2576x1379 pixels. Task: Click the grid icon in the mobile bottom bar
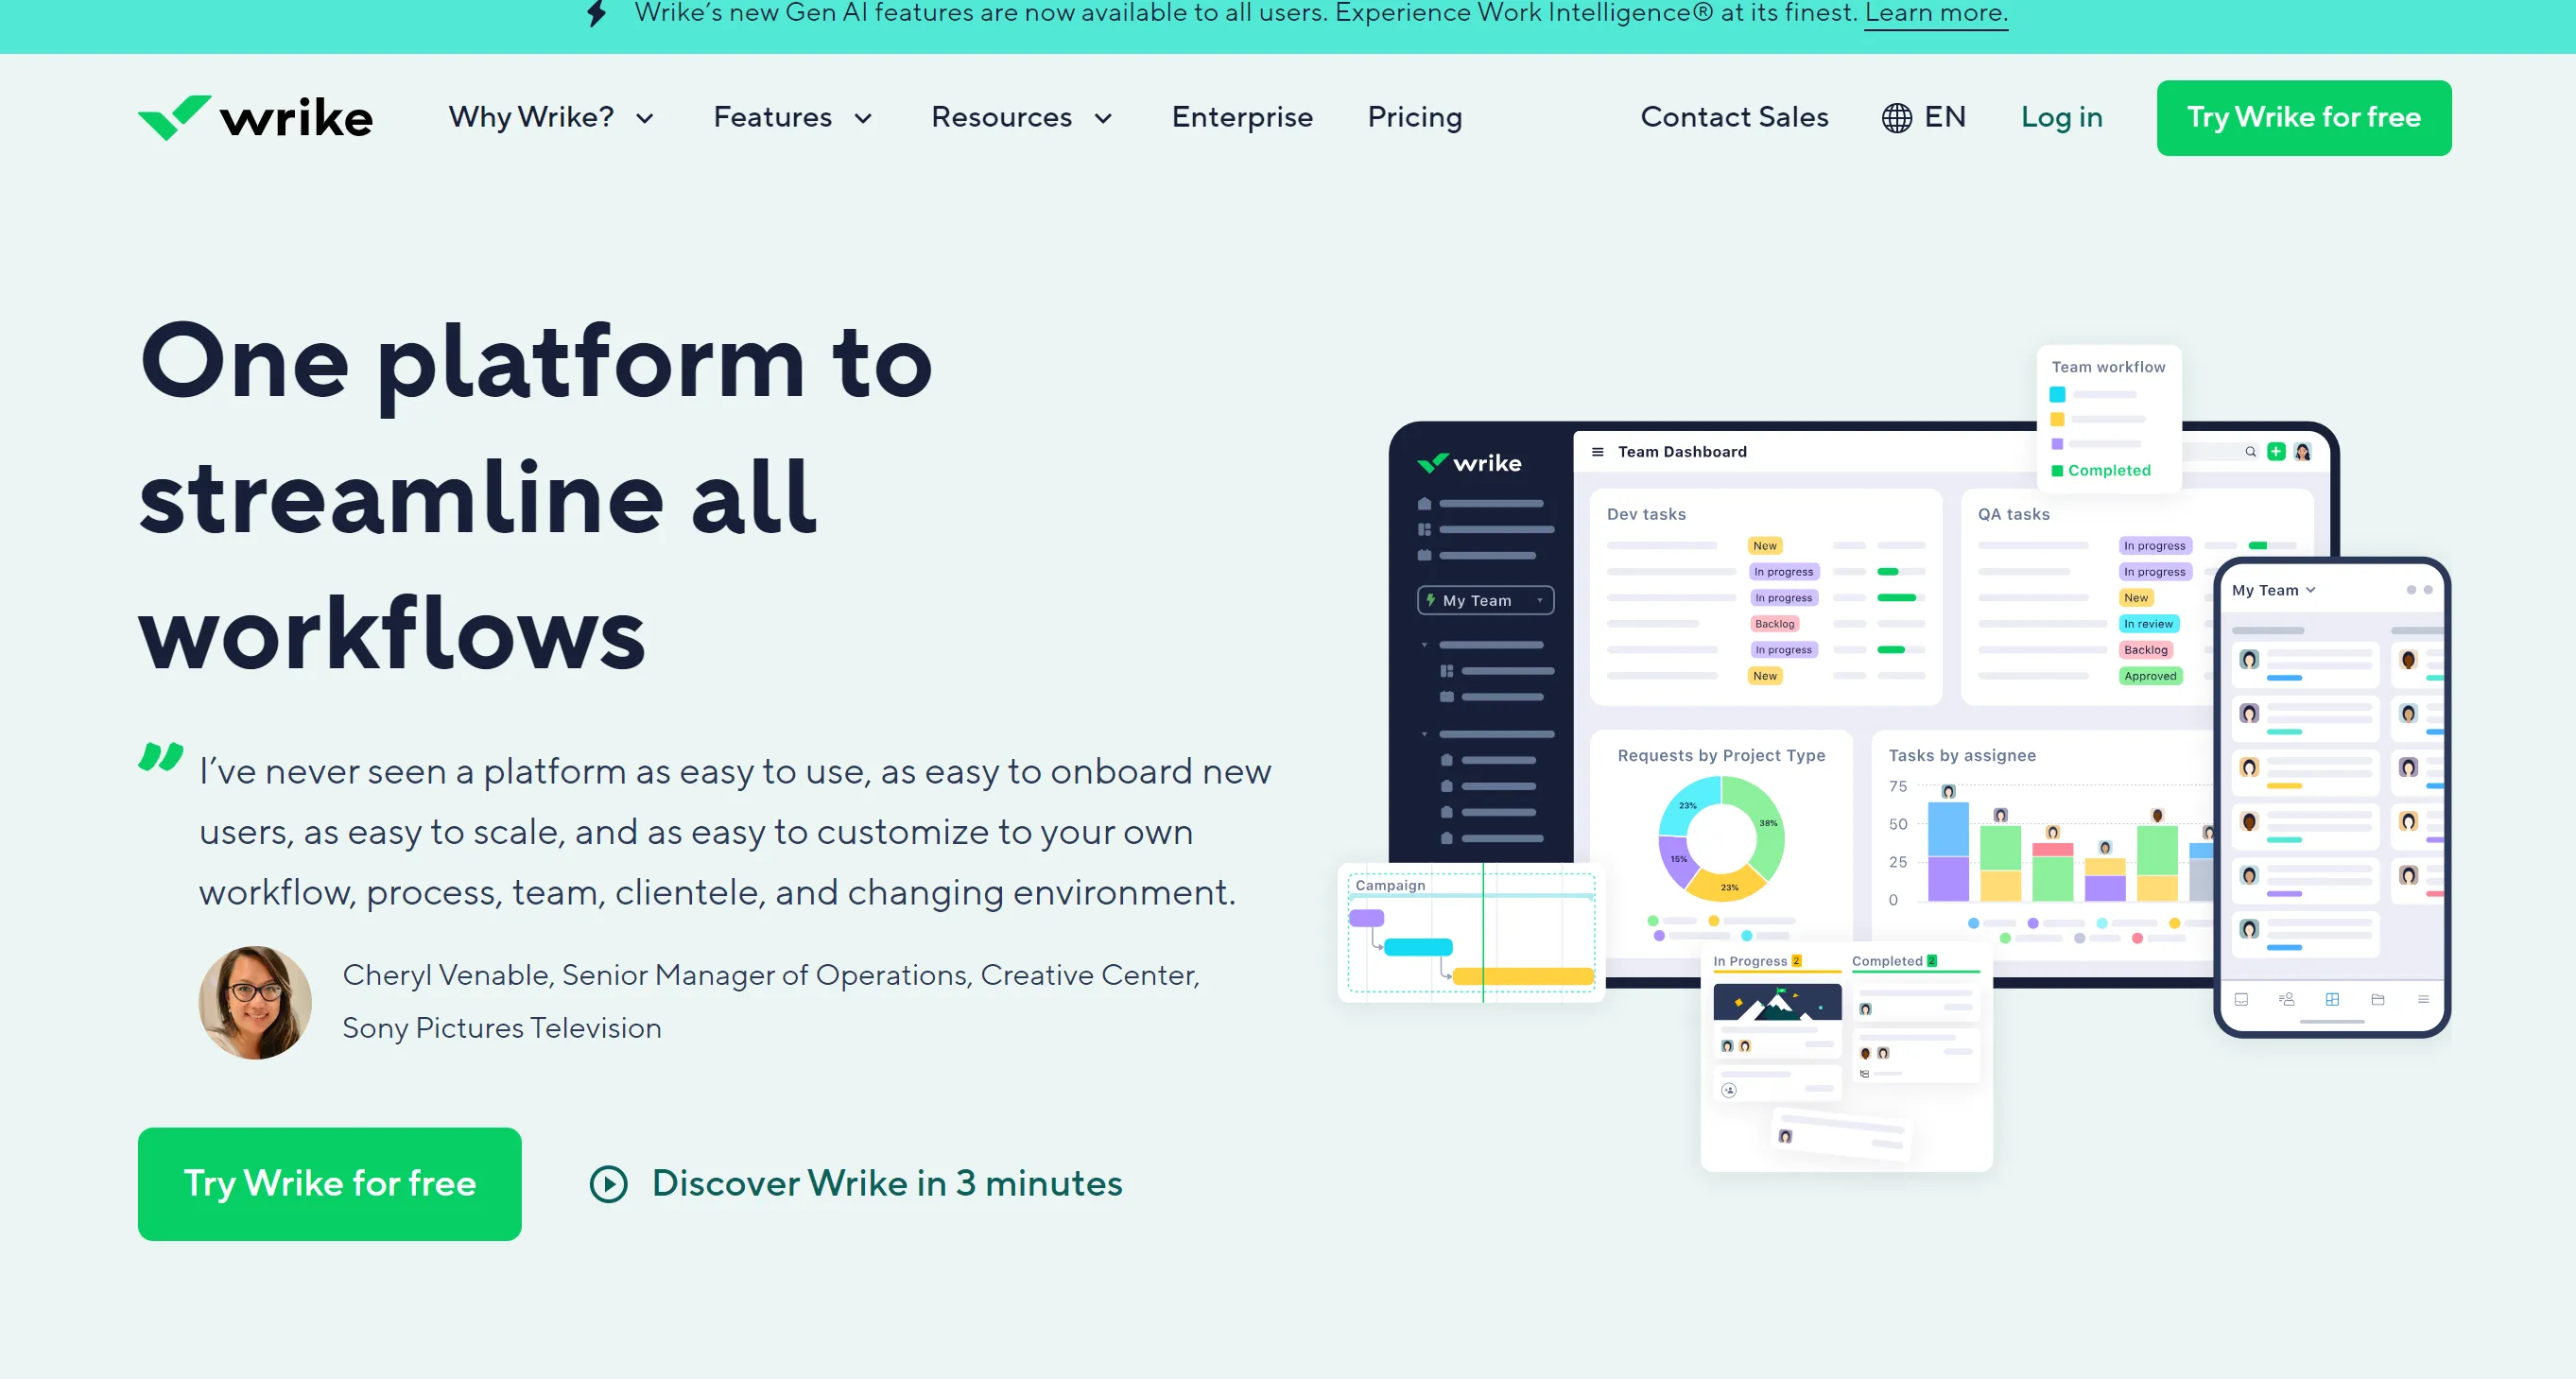tap(2332, 999)
